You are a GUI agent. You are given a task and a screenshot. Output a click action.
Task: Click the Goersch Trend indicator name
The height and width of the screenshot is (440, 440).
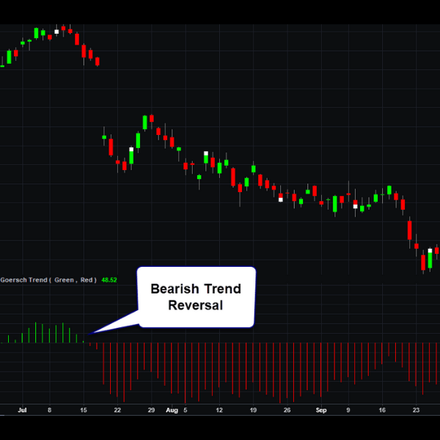click(x=24, y=280)
